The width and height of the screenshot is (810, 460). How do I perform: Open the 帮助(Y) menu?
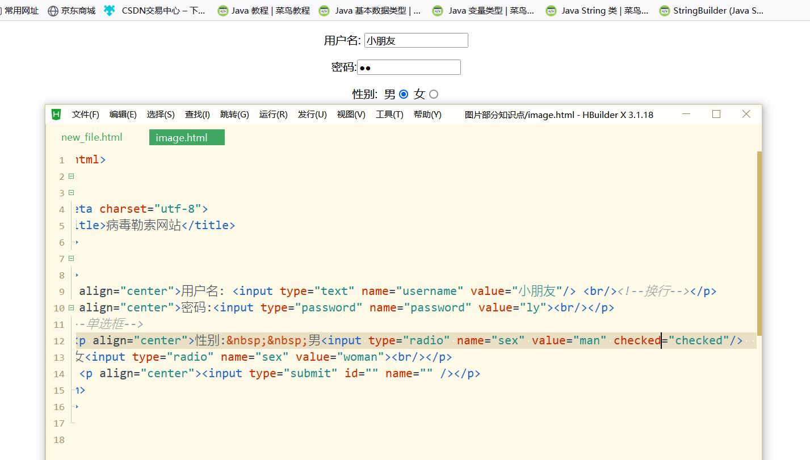pyautogui.click(x=427, y=115)
